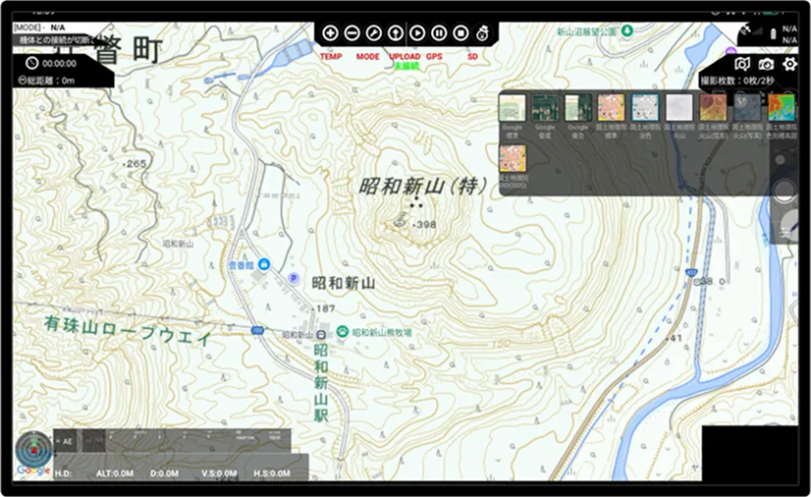This screenshot has width=811, height=497.
Task: Tap the SD status label
Action: [x=472, y=56]
